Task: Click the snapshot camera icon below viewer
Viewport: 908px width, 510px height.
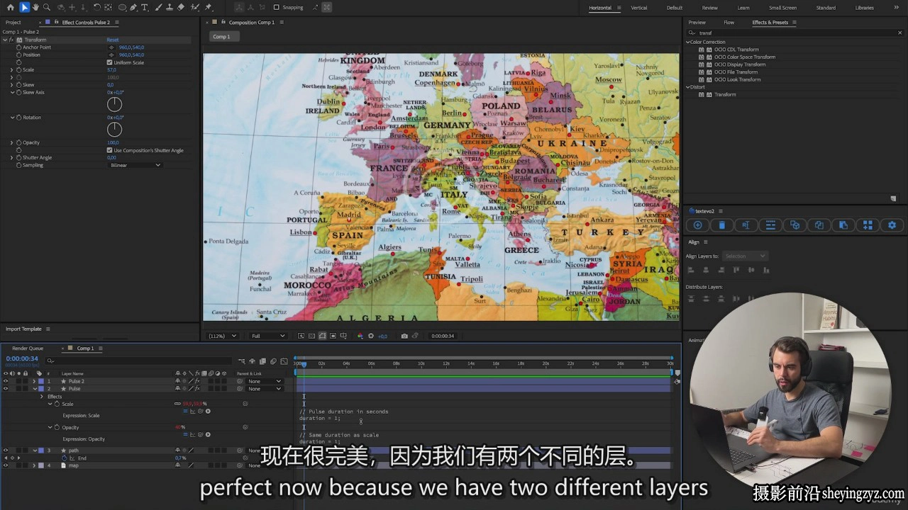Action: [x=404, y=336]
